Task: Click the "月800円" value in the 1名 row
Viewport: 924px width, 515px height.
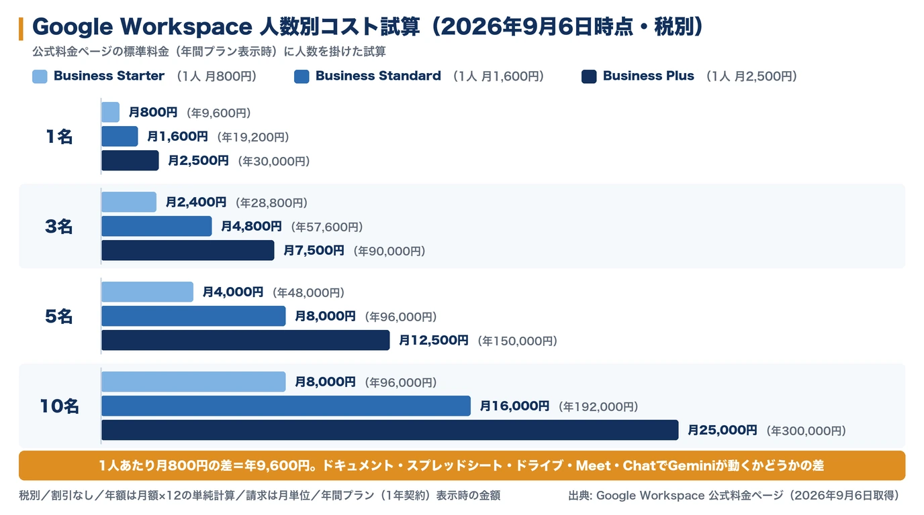Action: (x=153, y=113)
